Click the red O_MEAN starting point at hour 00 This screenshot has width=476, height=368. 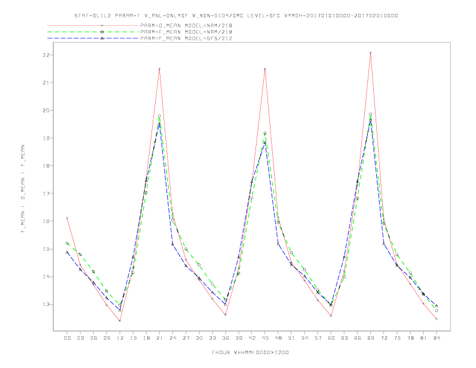[67, 218]
